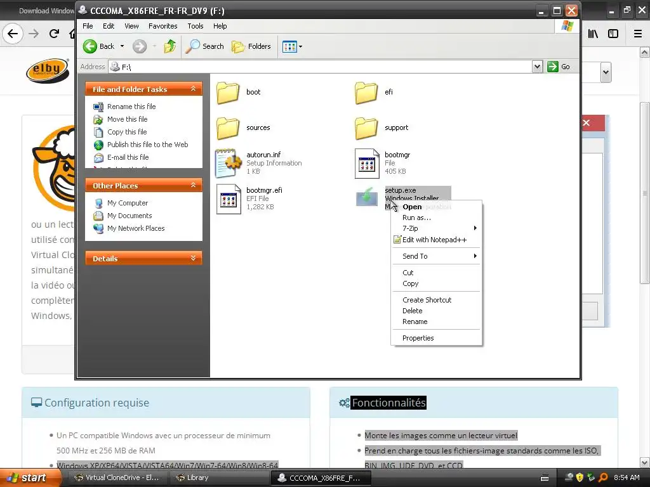Select the support folder icon
Screen dimensions: 650x487
tap(366, 127)
